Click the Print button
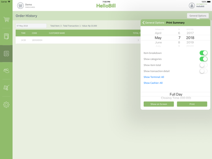Screen dimensions: 212x159 coord(192,104)
